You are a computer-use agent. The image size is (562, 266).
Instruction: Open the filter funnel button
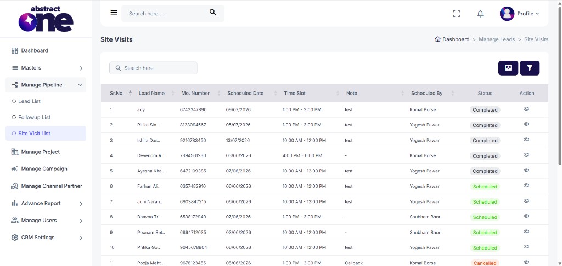(x=530, y=68)
